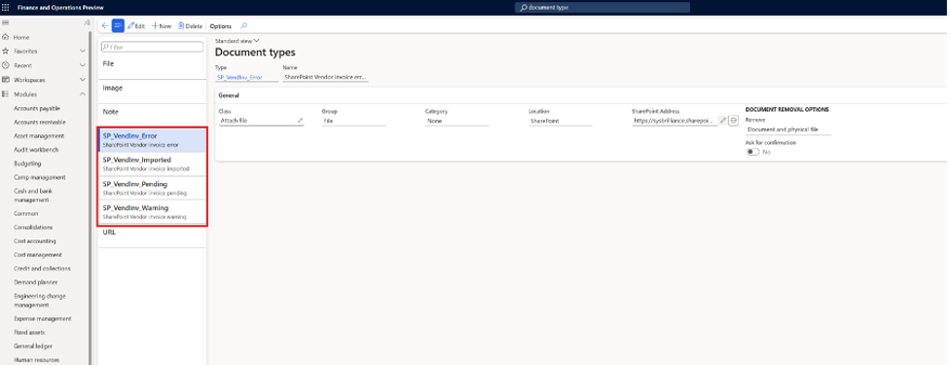Select the File document type

pos(152,67)
